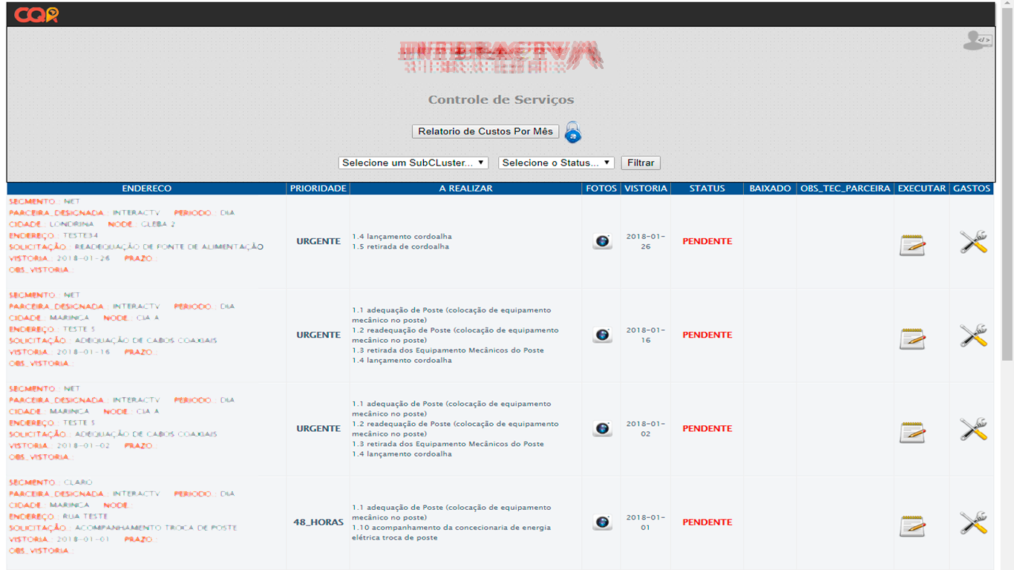Expand the 'Selecione um SubCLuster' dropdown
The width and height of the screenshot is (1014, 570).
coord(413,163)
